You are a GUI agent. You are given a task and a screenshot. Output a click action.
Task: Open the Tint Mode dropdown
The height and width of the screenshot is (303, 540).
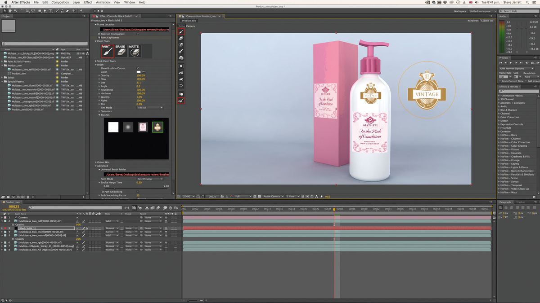[x=150, y=108]
